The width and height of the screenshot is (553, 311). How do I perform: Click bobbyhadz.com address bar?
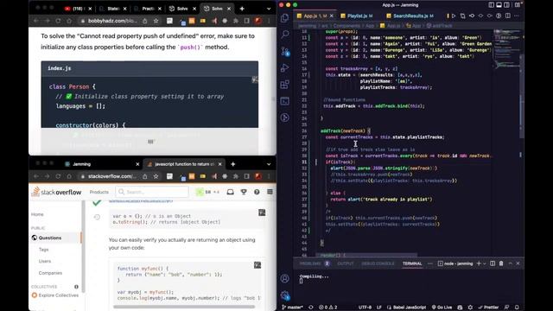point(113,21)
